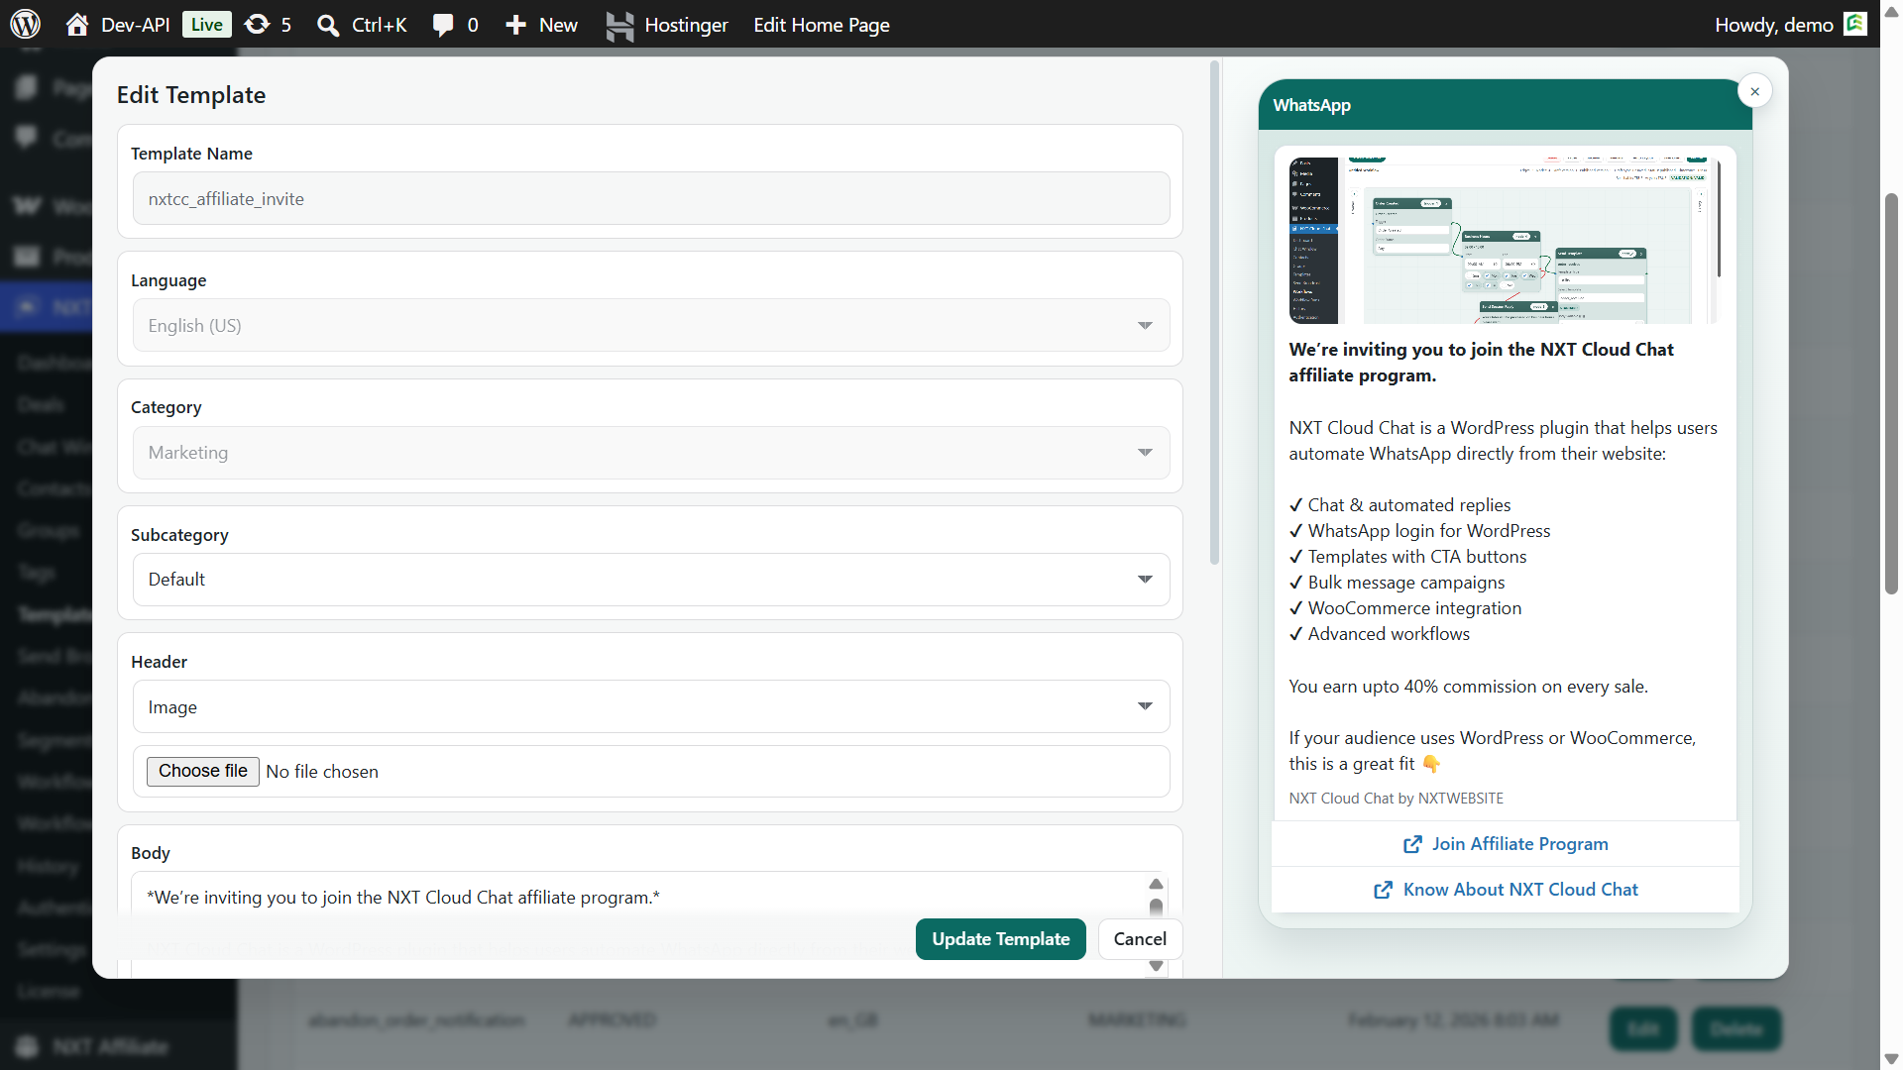Click the pointing hand emoji in preview
The image size is (1903, 1070).
[x=1431, y=764]
